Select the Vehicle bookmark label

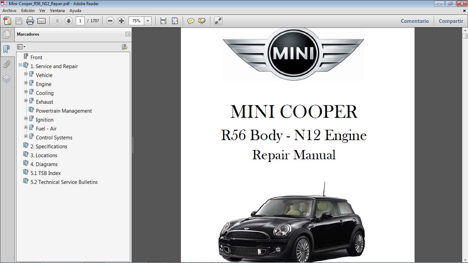44,75
